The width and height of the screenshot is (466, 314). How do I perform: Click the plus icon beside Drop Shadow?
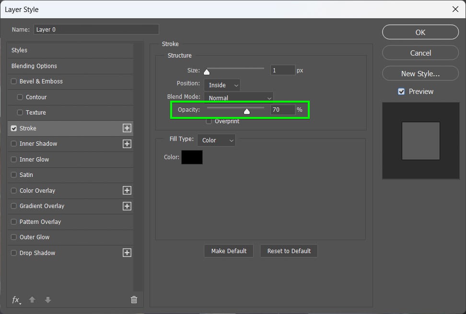click(127, 253)
